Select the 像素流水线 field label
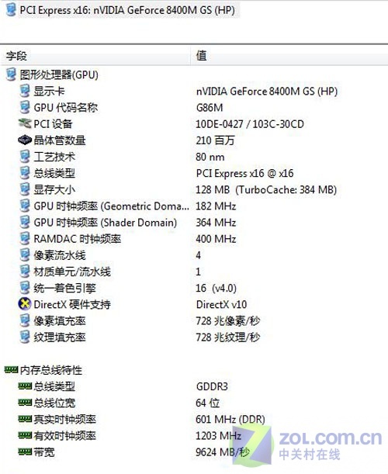Viewport: 388px width, 474px height. pos(60,255)
